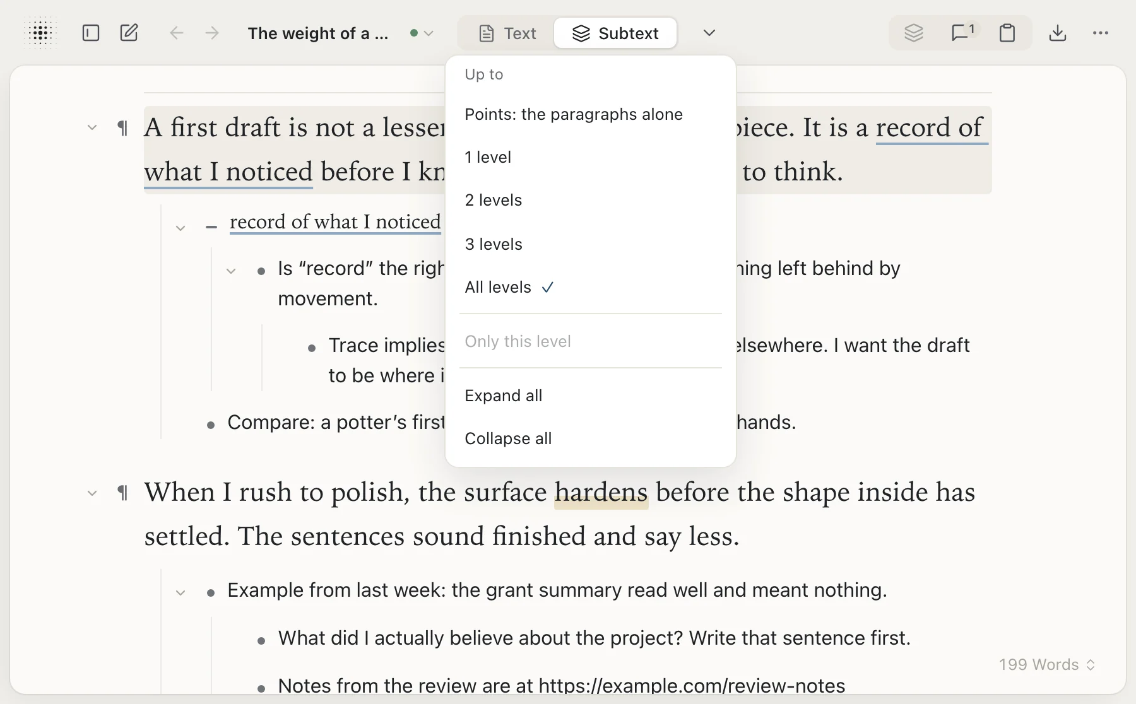Screen dimensions: 1136x704
Task: Click the bullet dot before 'Compare: a potter's'
Action: [211, 425]
